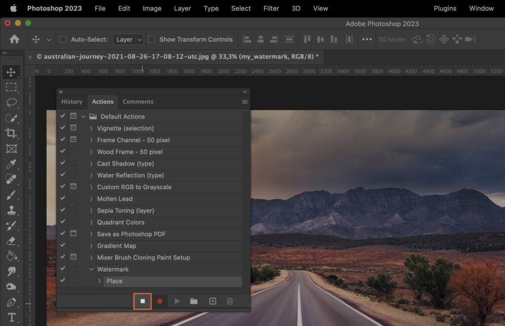Expand the Vignette selection action
This screenshot has width=505, height=326.
[x=92, y=128]
